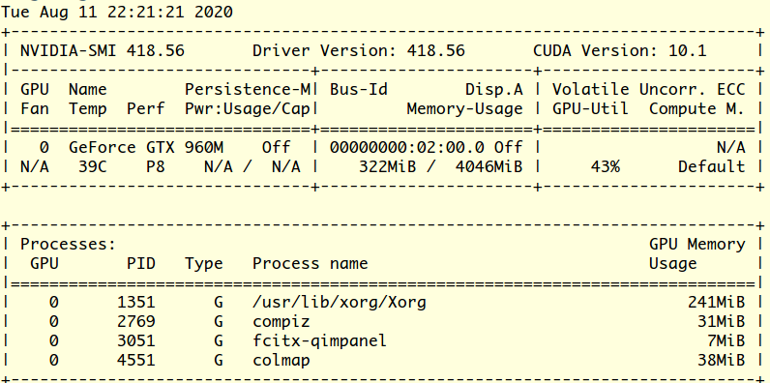Click the Default compute mode text
The height and width of the screenshot is (383, 770).
click(712, 167)
